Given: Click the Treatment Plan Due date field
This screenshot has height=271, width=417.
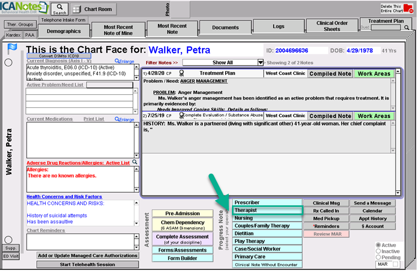Looking at the screenshot, I should pos(386,28).
